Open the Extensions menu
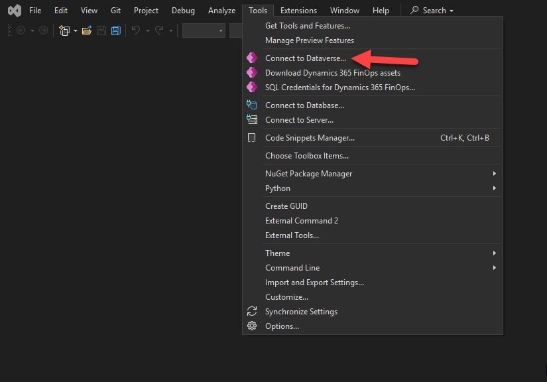Image resolution: width=547 pixels, height=382 pixels. click(298, 11)
